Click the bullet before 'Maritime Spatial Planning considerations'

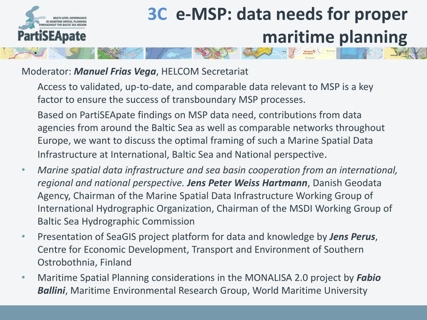(23, 277)
